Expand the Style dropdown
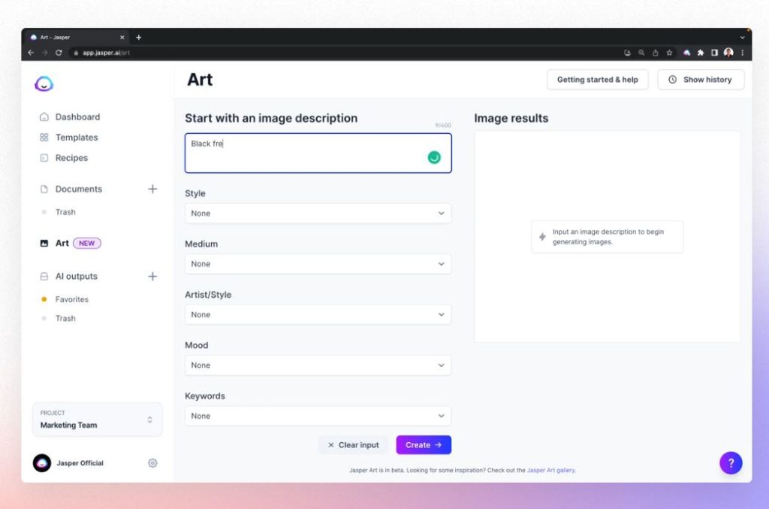 pos(318,213)
